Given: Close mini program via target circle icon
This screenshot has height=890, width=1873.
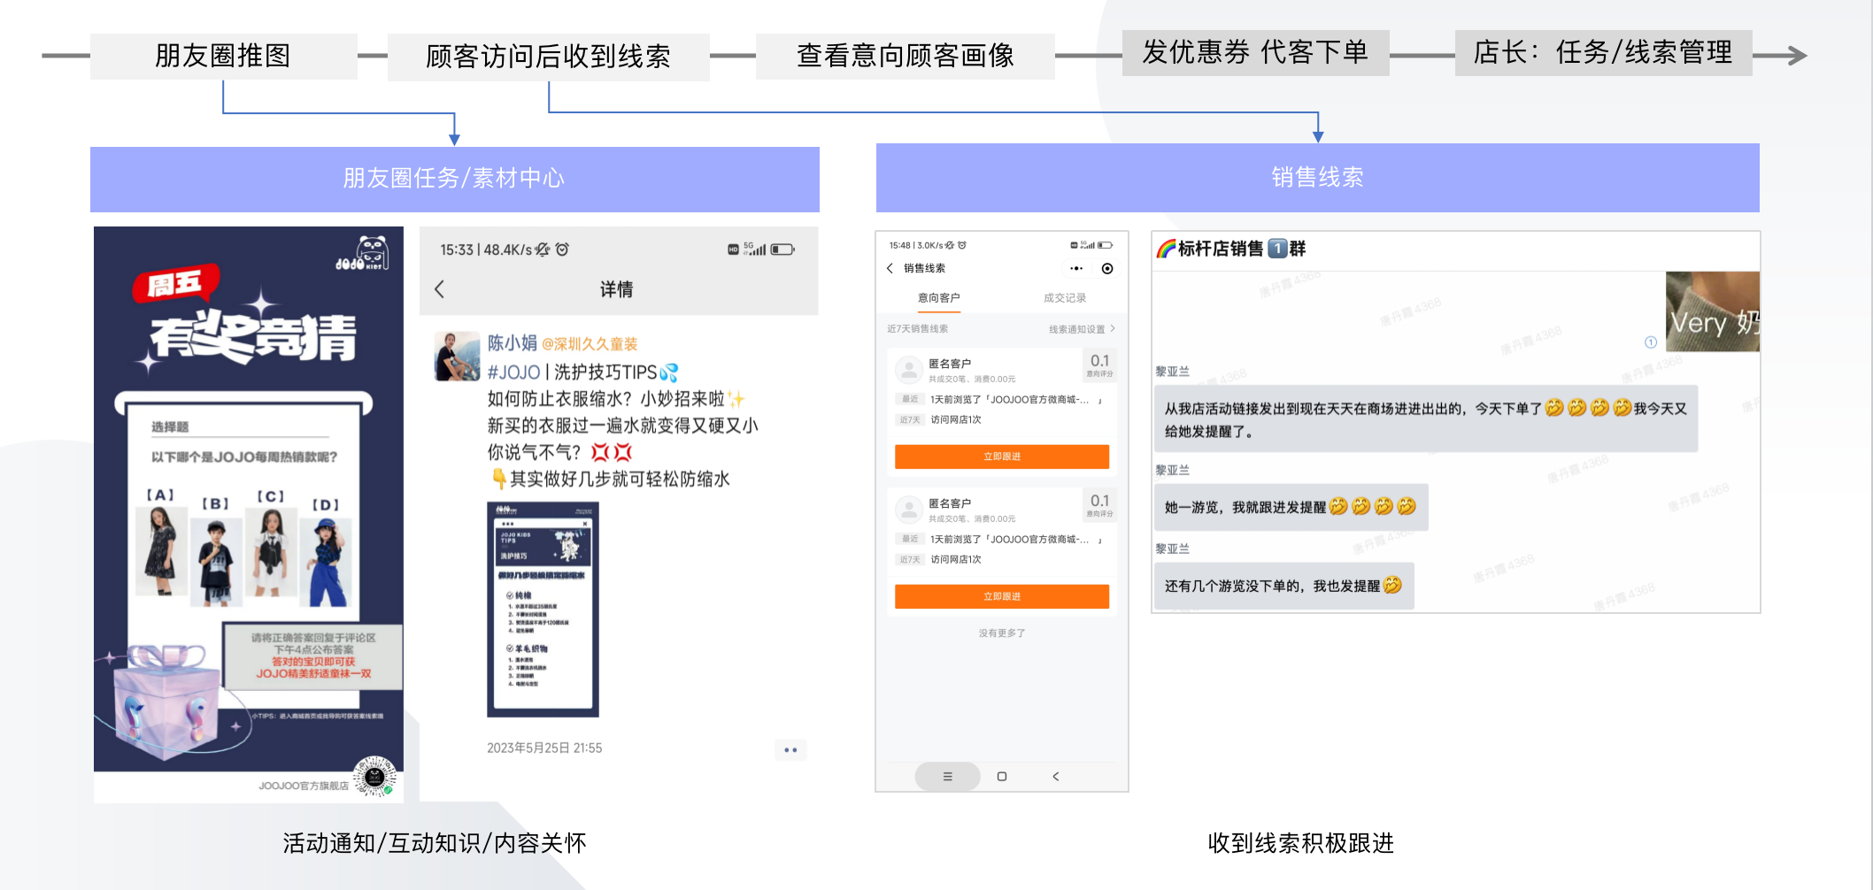Looking at the screenshot, I should (x=1107, y=268).
